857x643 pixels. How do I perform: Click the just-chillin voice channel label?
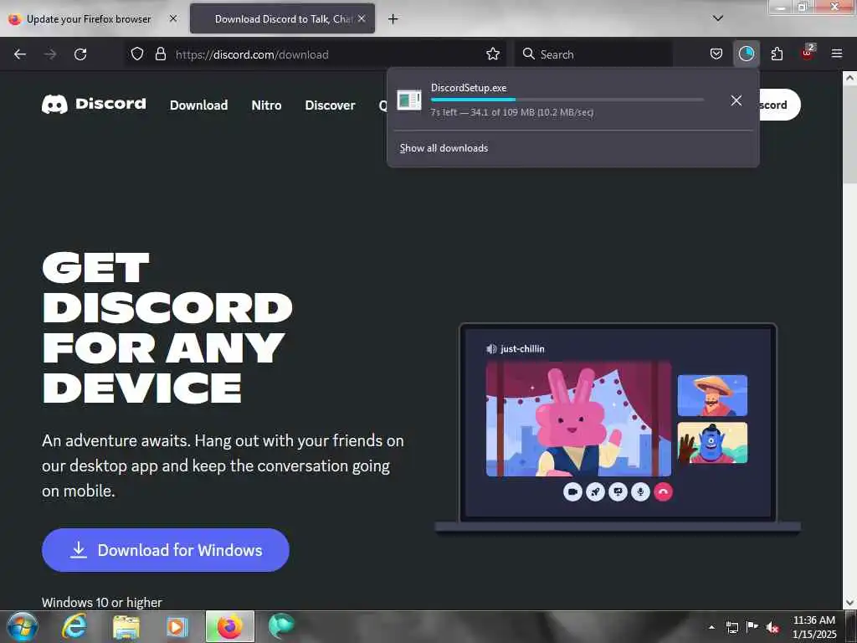516,349
